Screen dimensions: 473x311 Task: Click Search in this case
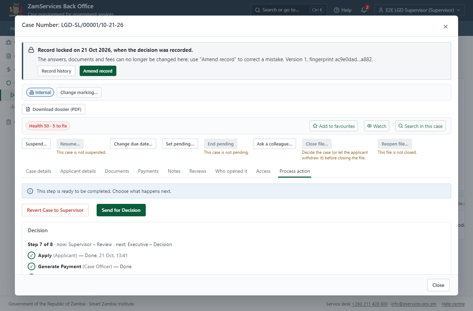[x=420, y=126]
